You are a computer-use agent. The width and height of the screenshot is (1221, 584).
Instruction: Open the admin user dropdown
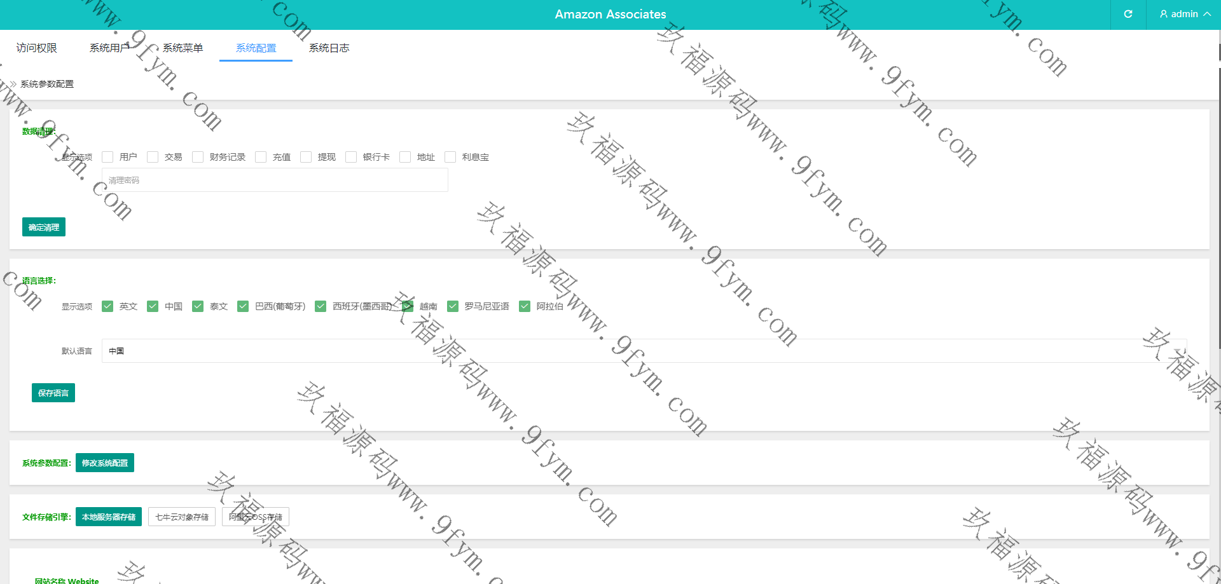tap(1184, 14)
